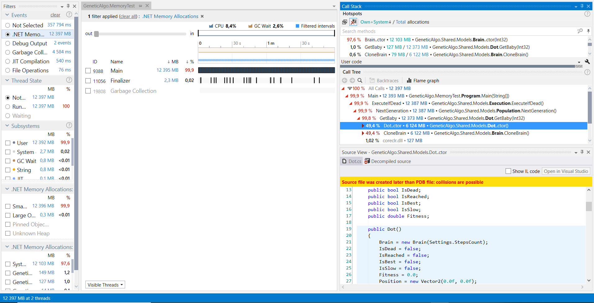The image size is (594, 303).
Task: Close the GeneticAlgo.MemoryTest tab
Action: click(x=147, y=6)
